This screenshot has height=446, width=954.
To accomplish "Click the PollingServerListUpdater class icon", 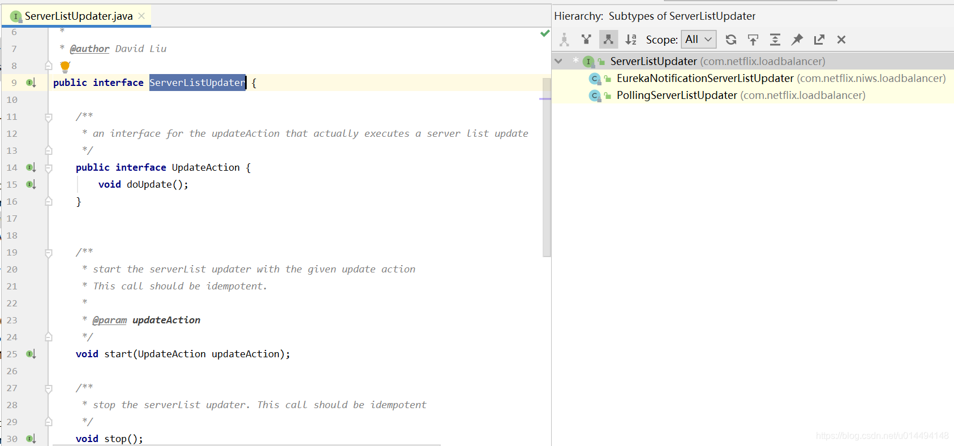I will point(594,96).
